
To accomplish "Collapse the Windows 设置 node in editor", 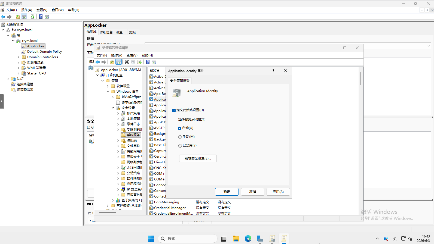I will tap(108, 92).
